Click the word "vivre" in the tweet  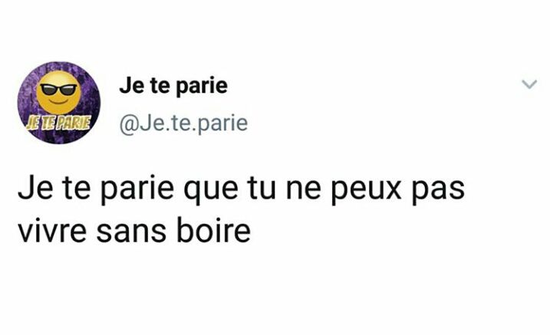(52, 232)
